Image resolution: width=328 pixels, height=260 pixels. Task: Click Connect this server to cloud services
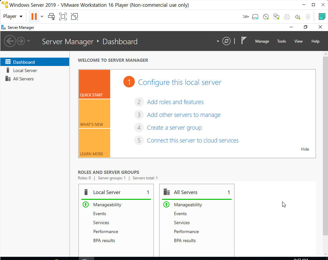(x=193, y=140)
